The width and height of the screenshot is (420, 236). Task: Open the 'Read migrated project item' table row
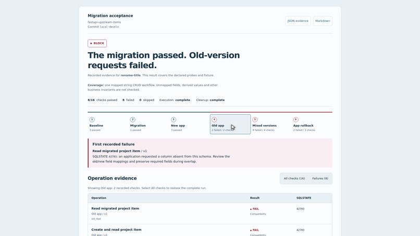[x=210, y=214]
